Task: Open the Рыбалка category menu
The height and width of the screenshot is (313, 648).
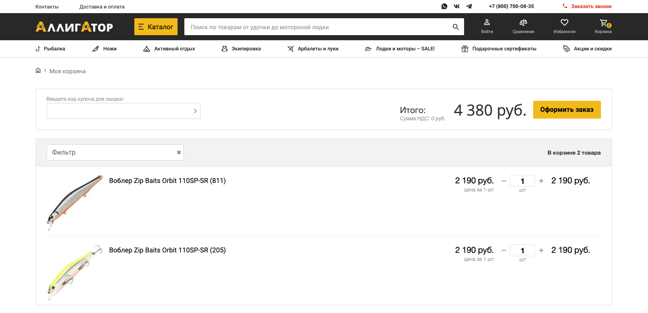Action: [50, 49]
